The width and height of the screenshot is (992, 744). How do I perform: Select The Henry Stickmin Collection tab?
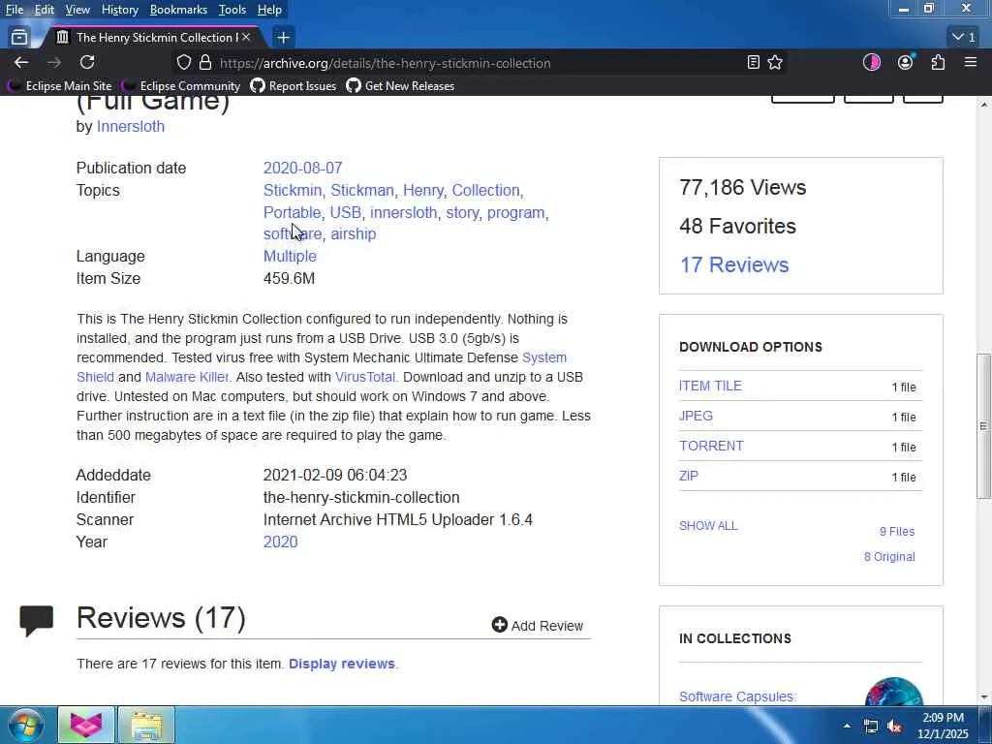click(152, 38)
